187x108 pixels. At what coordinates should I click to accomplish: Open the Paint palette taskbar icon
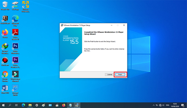click(43, 105)
